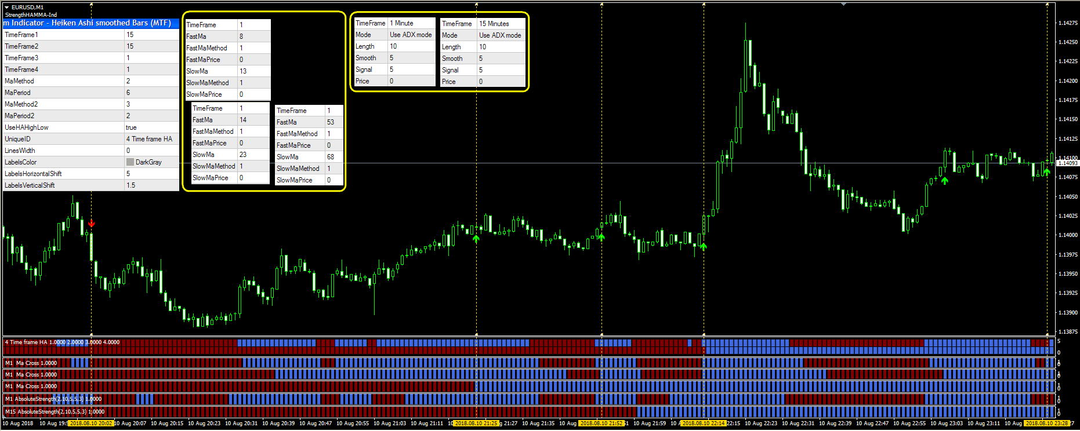Click green buy arrow at 22:14 line

click(704, 247)
